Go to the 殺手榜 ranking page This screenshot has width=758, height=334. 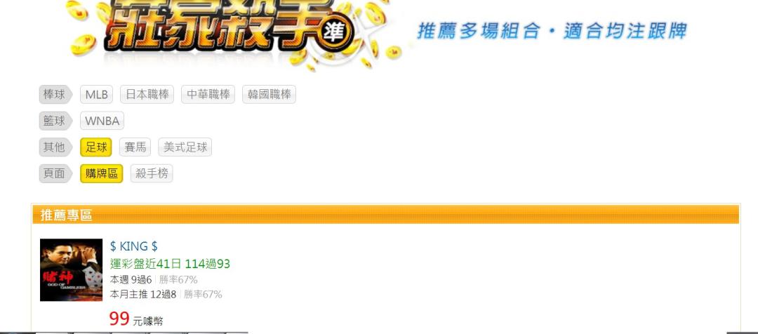point(152,173)
